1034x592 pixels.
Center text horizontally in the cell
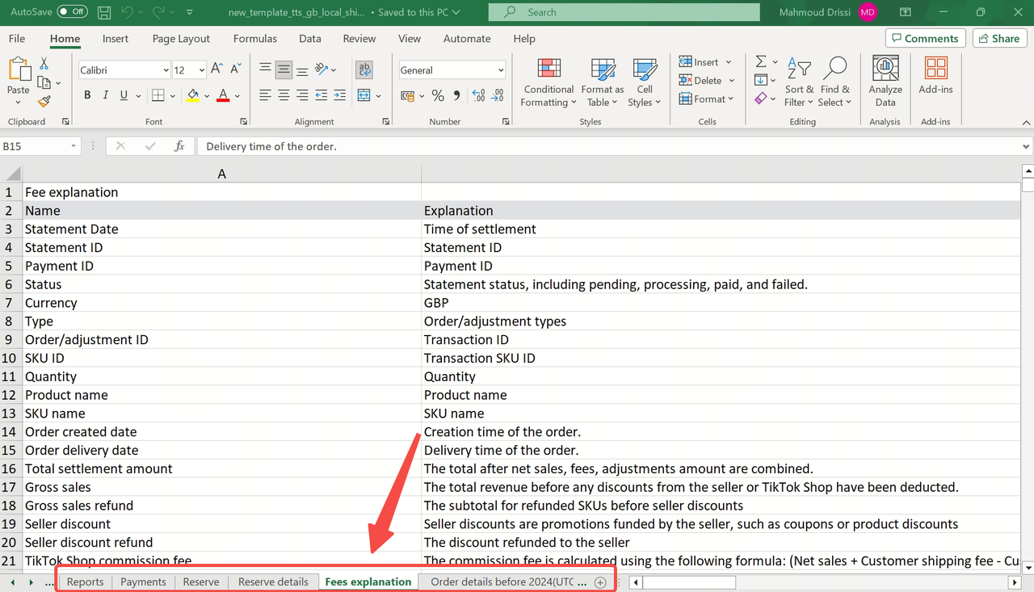pos(284,95)
